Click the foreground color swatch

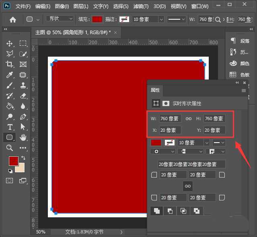tap(13, 161)
